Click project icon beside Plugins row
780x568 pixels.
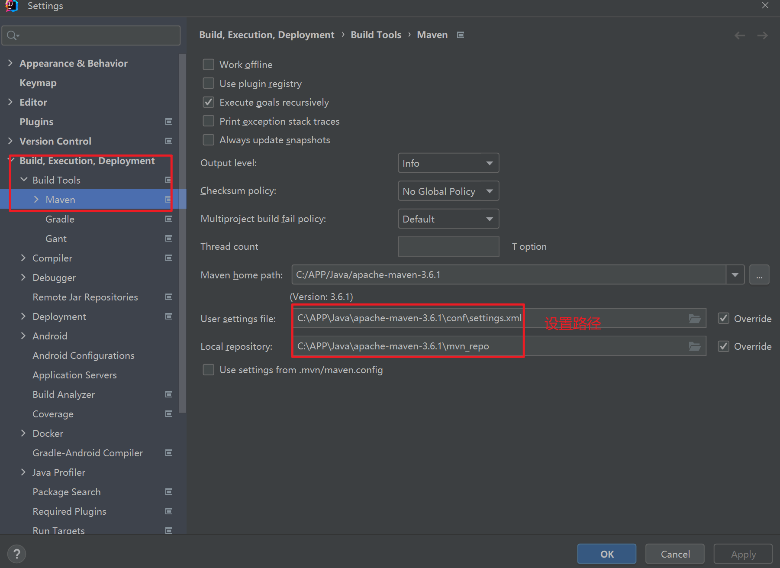point(169,122)
